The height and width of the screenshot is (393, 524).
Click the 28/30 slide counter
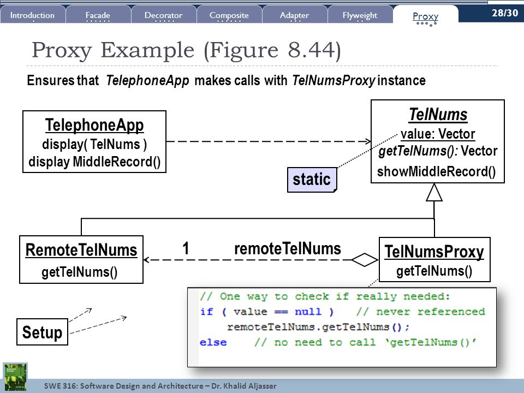[504, 13]
